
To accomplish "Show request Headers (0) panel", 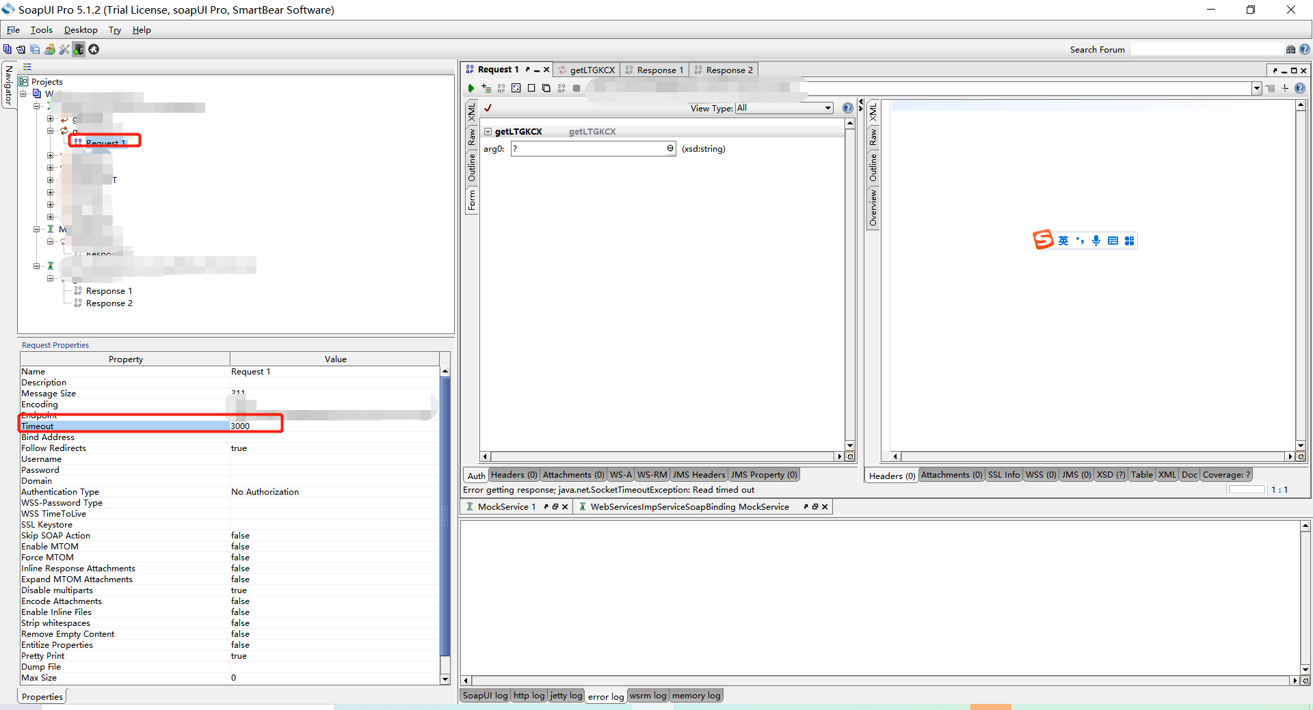I will 514,475.
